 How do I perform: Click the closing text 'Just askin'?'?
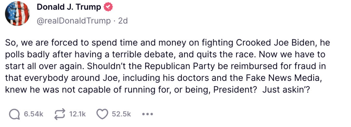point(286,89)
